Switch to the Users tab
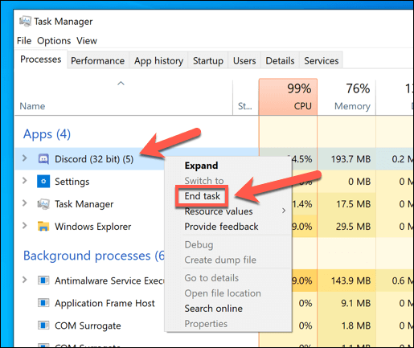Viewport: 414px width, 348px height. (x=244, y=61)
